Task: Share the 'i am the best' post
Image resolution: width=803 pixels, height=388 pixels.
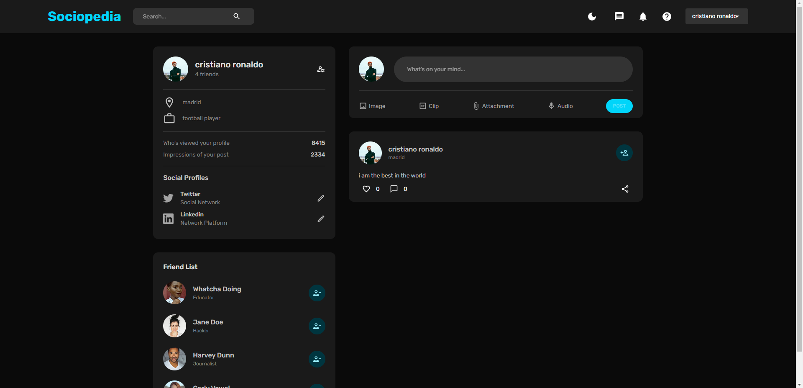Action: [625, 189]
